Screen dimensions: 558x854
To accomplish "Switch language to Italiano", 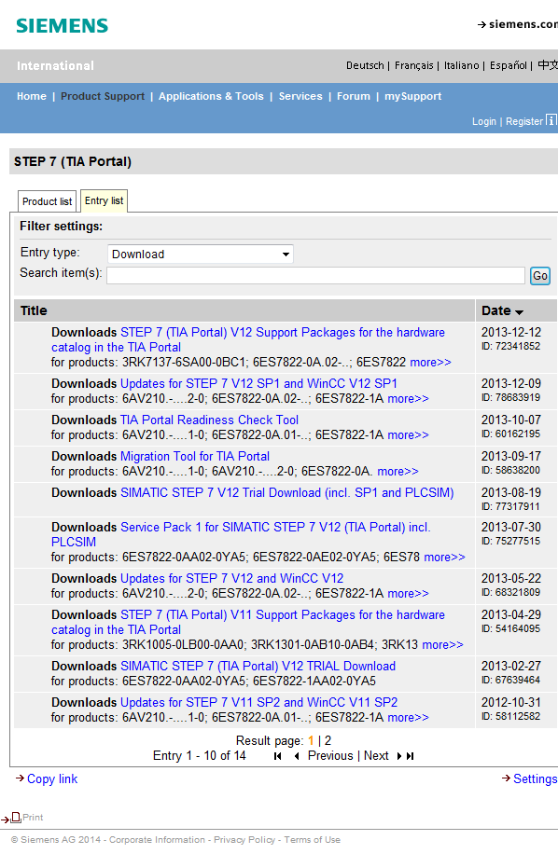I will tap(461, 65).
